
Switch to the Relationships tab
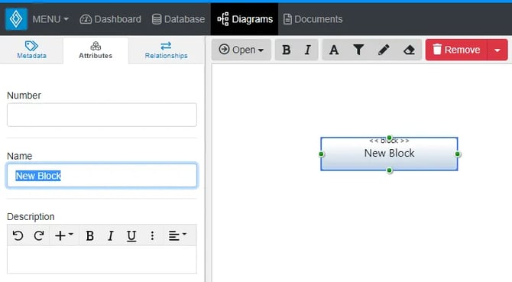coord(166,50)
